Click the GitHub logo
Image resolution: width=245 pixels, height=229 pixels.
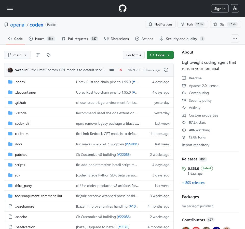click(122, 8)
